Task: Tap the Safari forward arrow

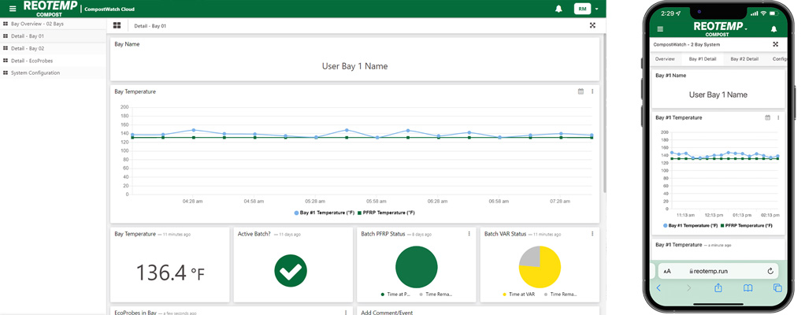Action: pyautogui.click(x=689, y=288)
